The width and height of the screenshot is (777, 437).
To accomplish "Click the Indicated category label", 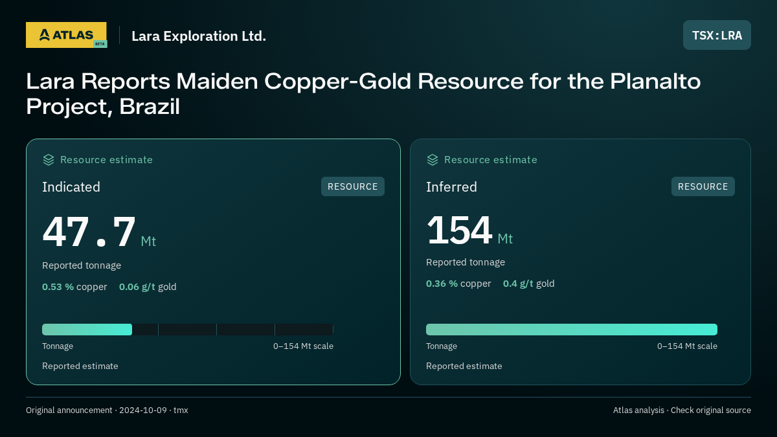I will tap(71, 187).
